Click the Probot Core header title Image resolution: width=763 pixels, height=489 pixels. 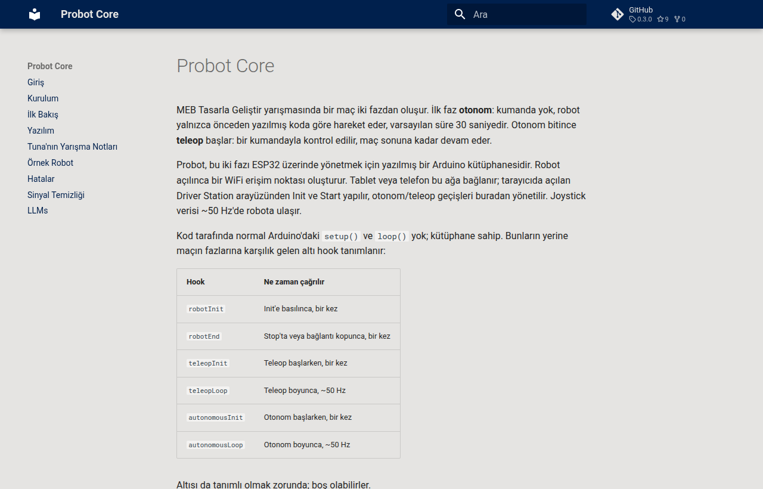[x=89, y=14]
